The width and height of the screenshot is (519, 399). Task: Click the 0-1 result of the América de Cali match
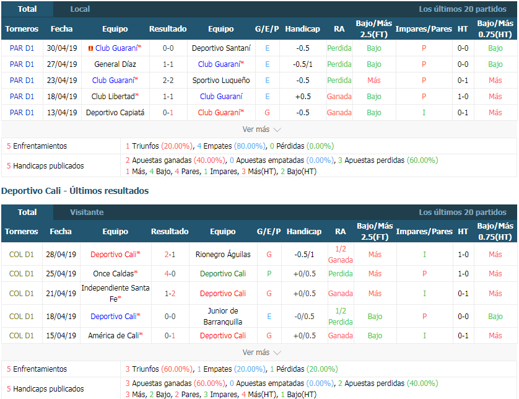(170, 336)
